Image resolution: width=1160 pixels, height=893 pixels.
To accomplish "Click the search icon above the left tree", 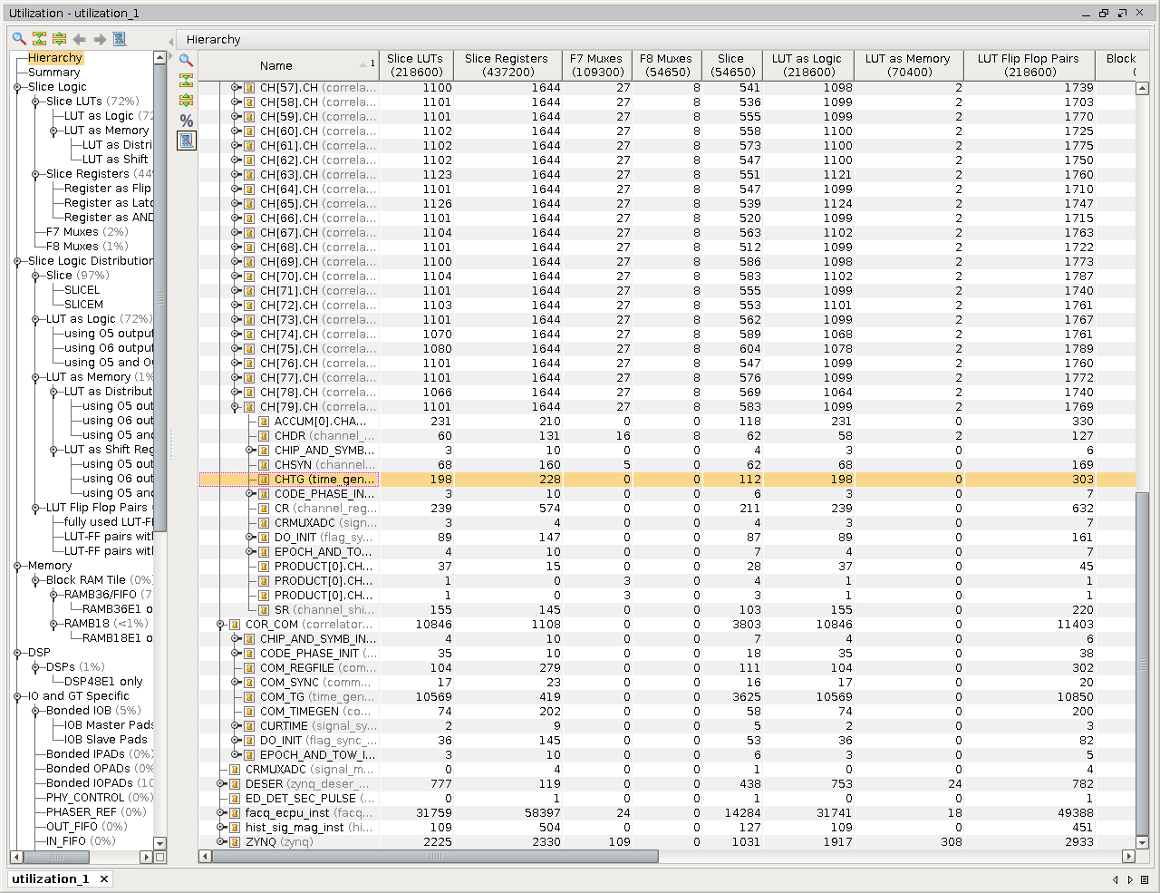I will pyautogui.click(x=19, y=39).
